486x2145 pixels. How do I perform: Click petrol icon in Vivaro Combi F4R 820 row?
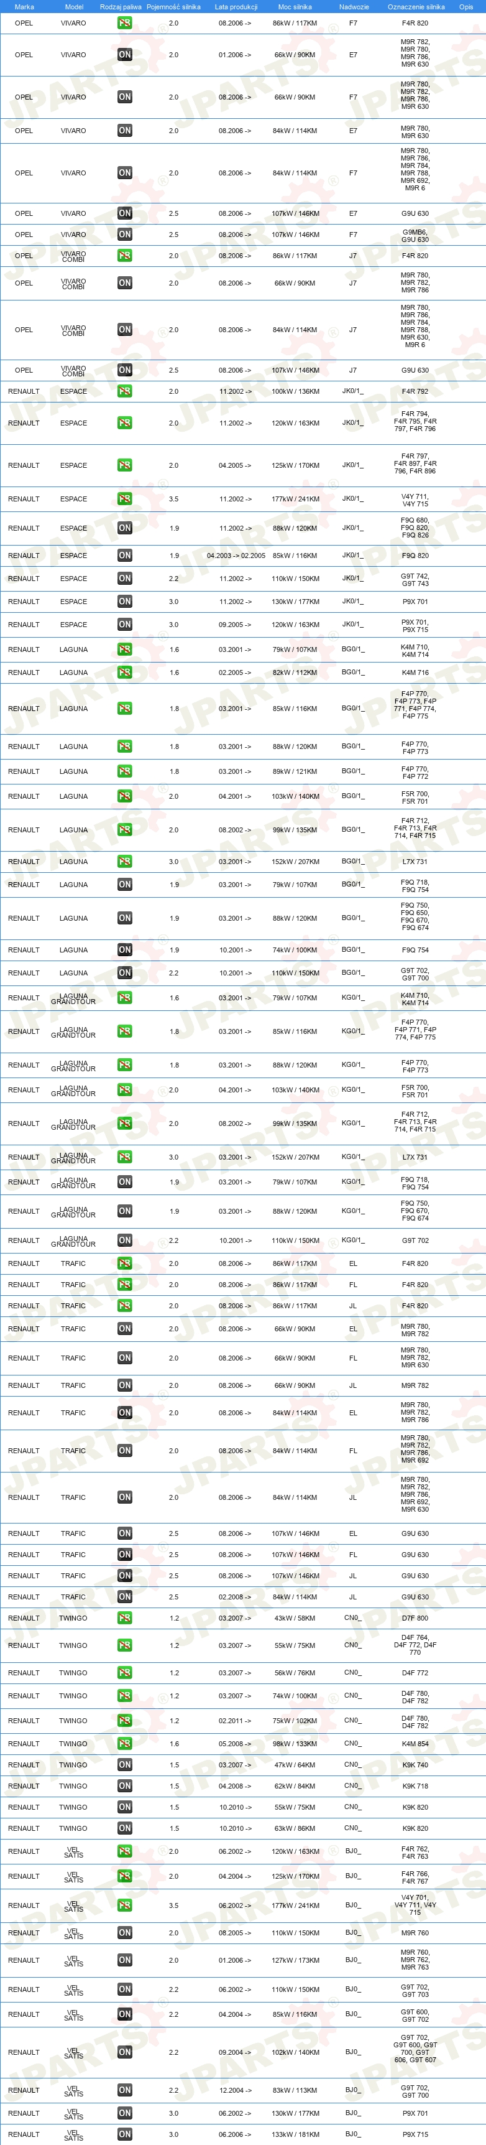(x=125, y=256)
